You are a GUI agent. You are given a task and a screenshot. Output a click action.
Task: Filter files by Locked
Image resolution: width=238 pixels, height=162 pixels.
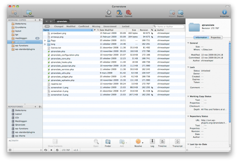[x=126, y=26]
